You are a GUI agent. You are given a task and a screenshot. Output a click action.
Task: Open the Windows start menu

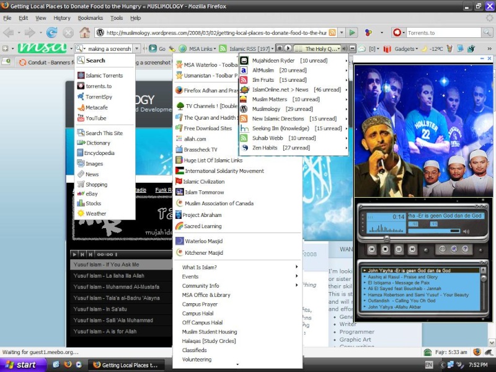tap(23, 365)
